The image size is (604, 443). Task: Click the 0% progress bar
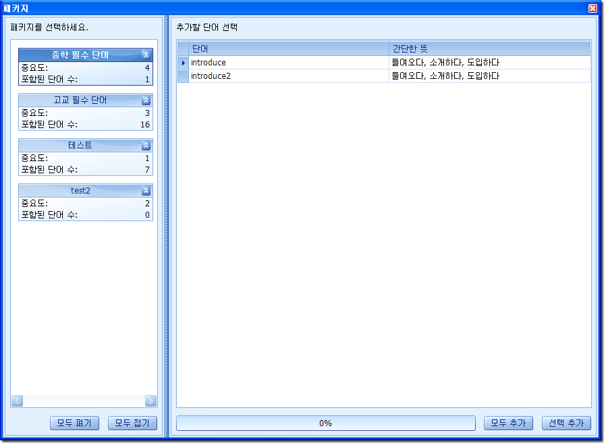click(326, 423)
